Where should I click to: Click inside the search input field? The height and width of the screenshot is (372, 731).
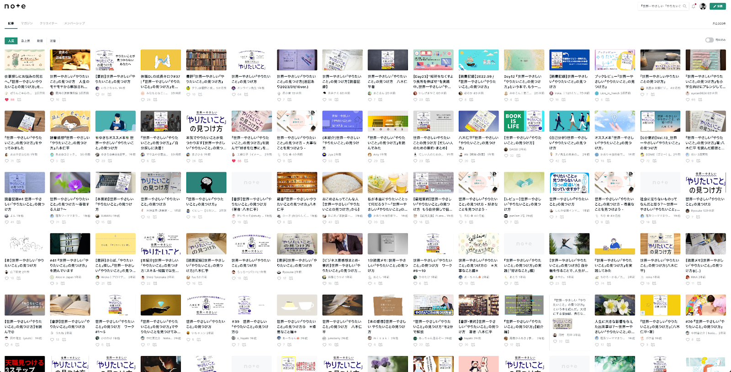click(661, 6)
